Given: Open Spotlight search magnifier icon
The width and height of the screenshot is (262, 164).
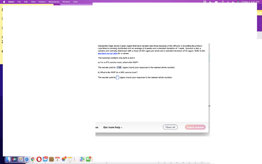Looking at the screenshot, I should point(228,2).
